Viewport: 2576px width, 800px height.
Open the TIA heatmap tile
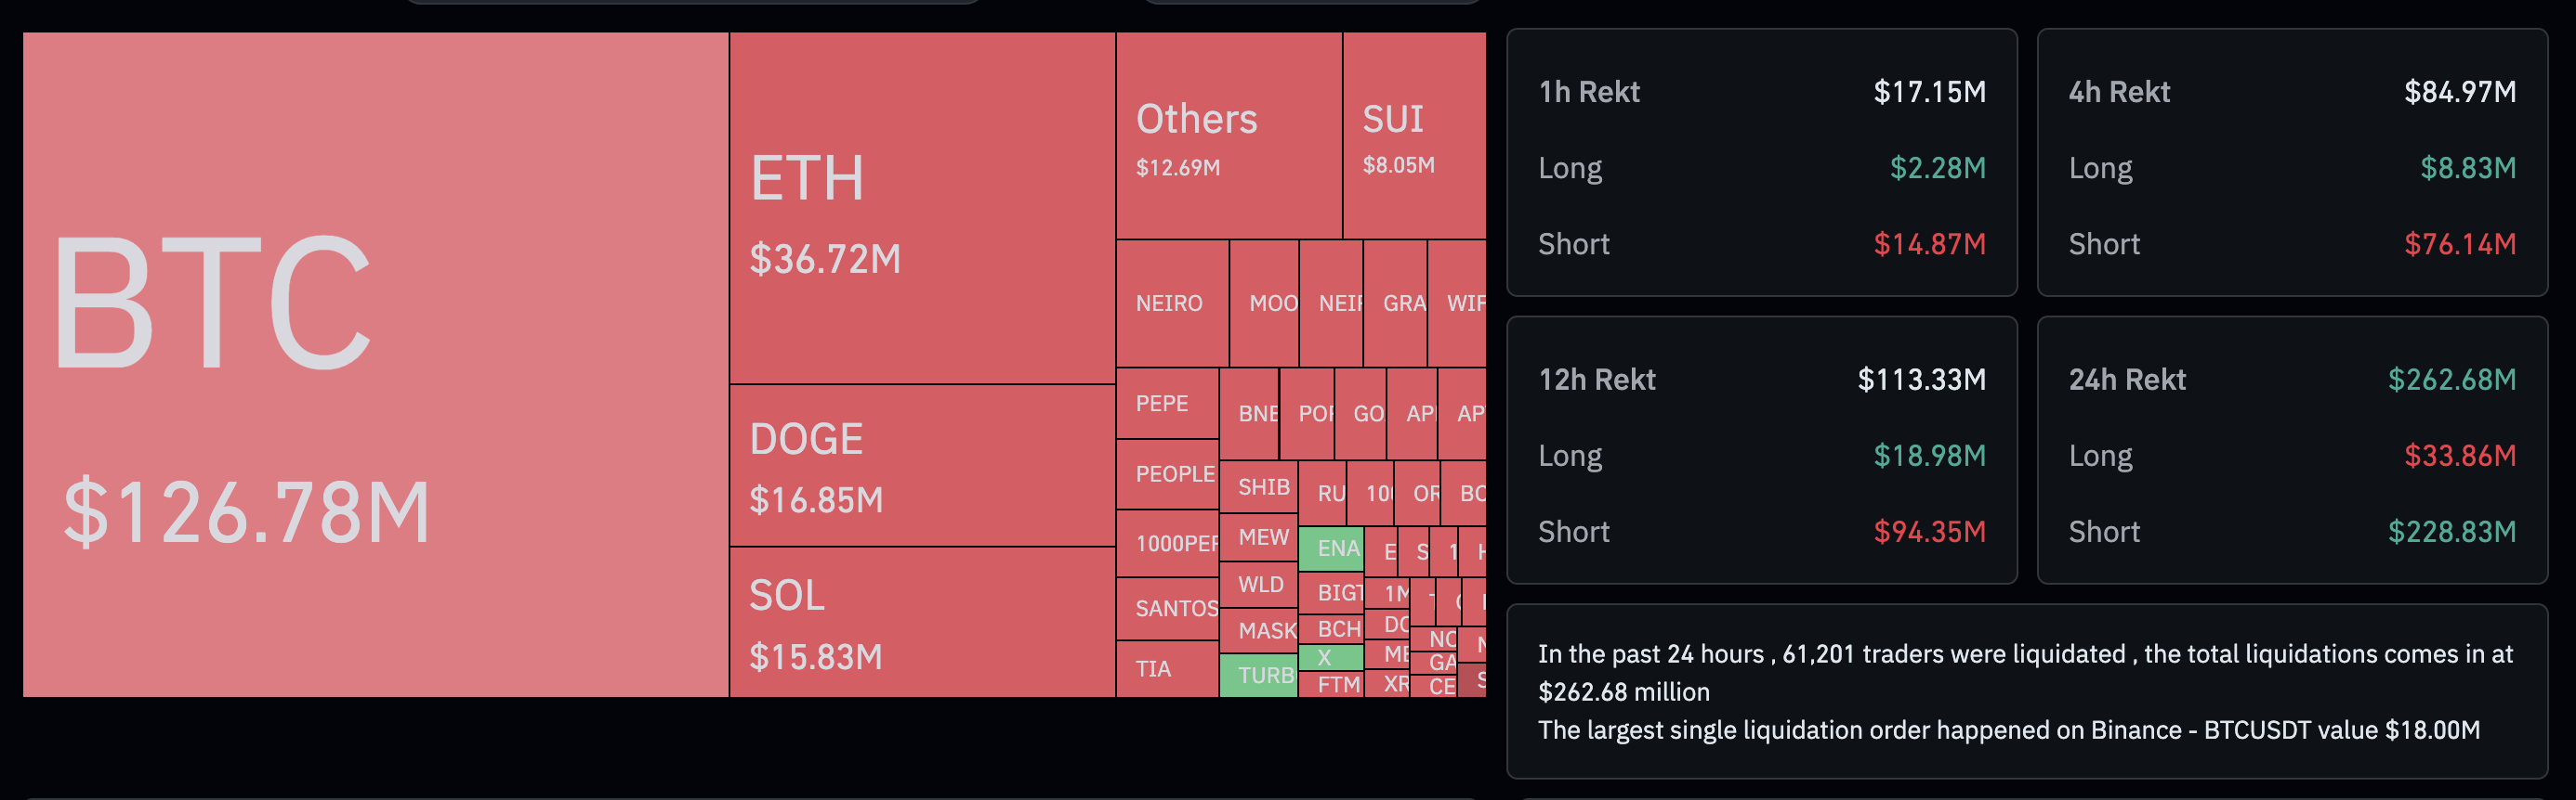tap(1165, 669)
